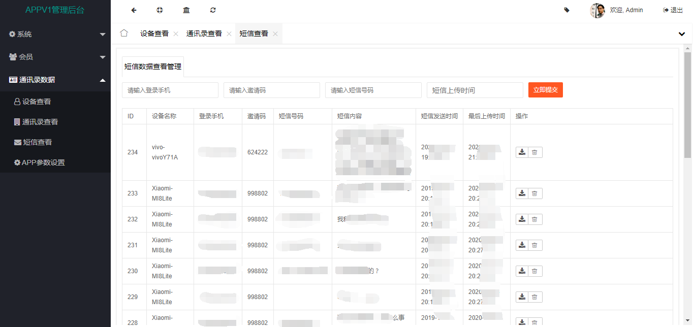The height and width of the screenshot is (327, 693).
Task: Open APP参数设置 in the sidebar
Action: (x=43, y=162)
